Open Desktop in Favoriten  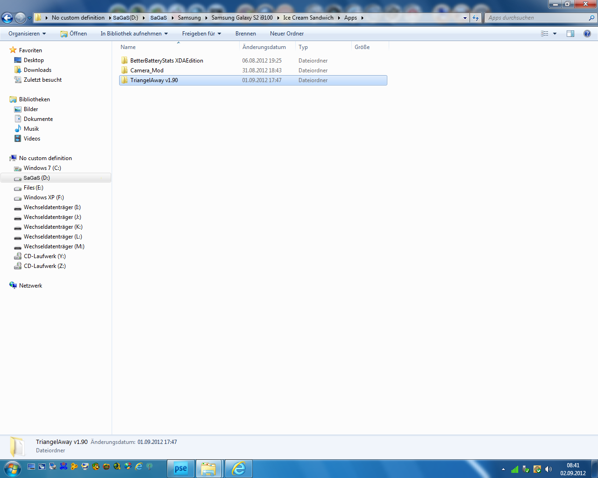coord(34,60)
